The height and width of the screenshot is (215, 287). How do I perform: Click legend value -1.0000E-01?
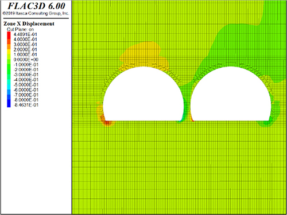pos(26,65)
